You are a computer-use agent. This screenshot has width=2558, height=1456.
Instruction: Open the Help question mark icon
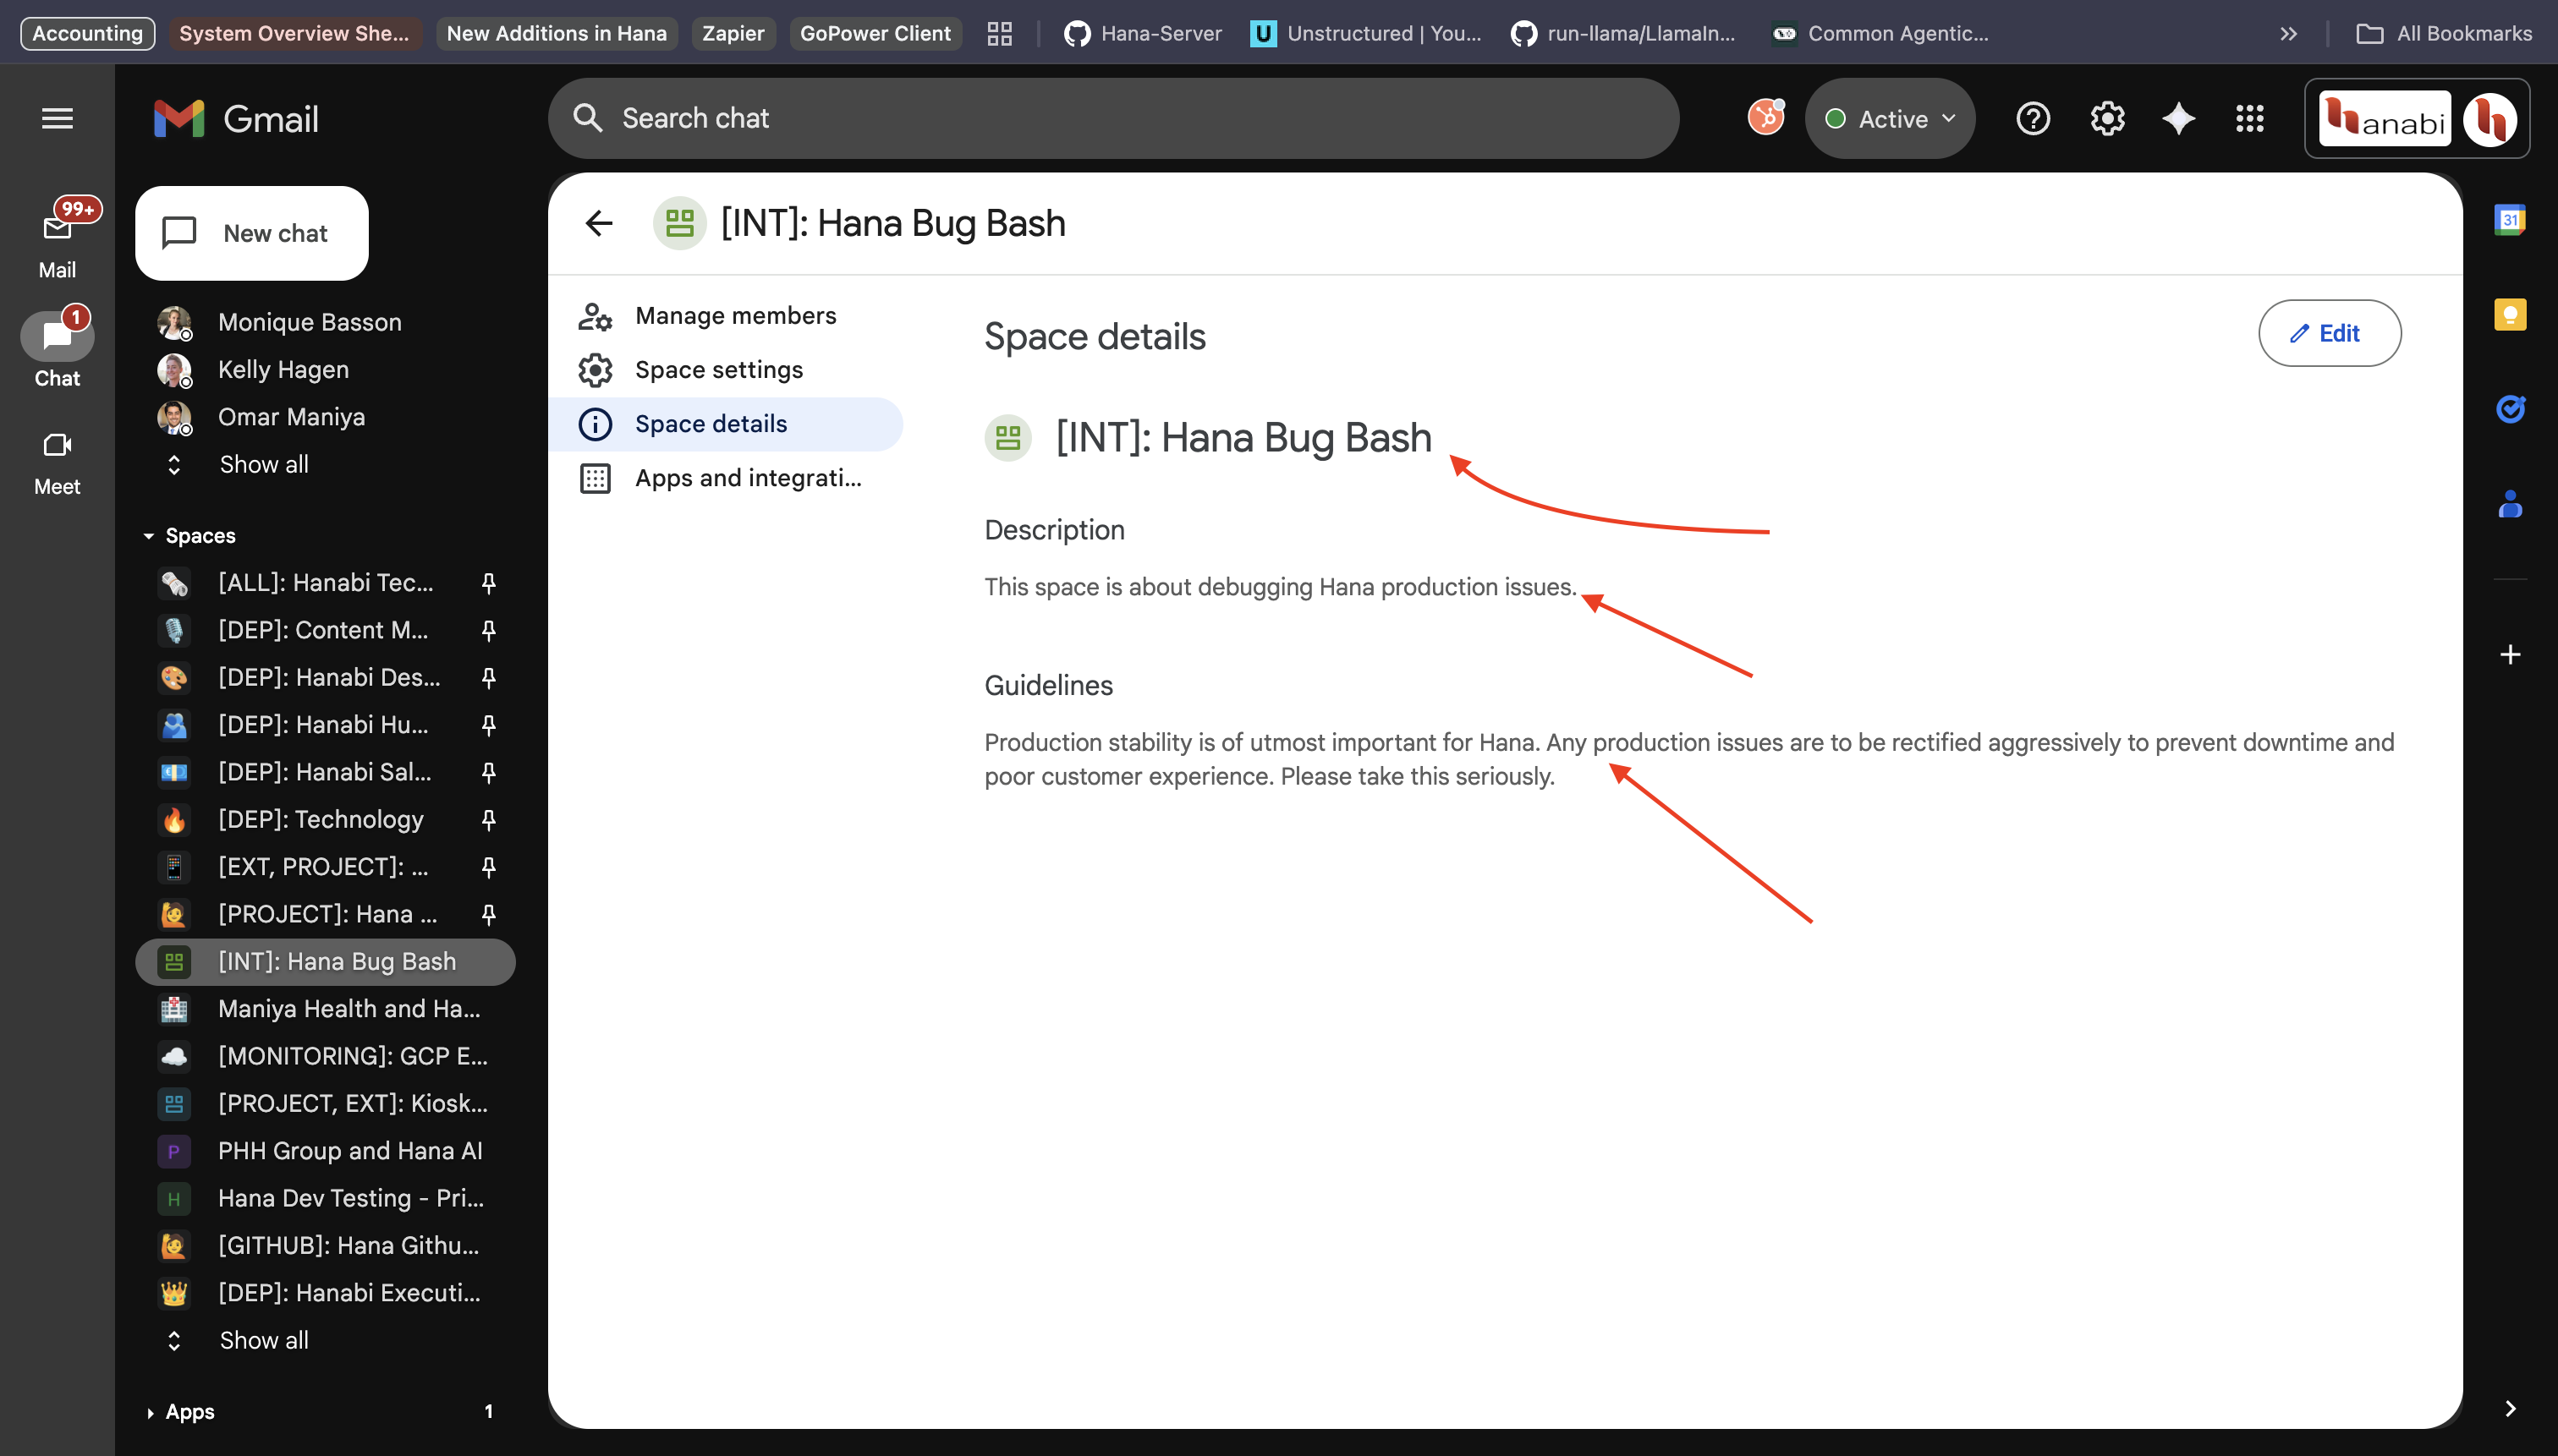point(2033,118)
